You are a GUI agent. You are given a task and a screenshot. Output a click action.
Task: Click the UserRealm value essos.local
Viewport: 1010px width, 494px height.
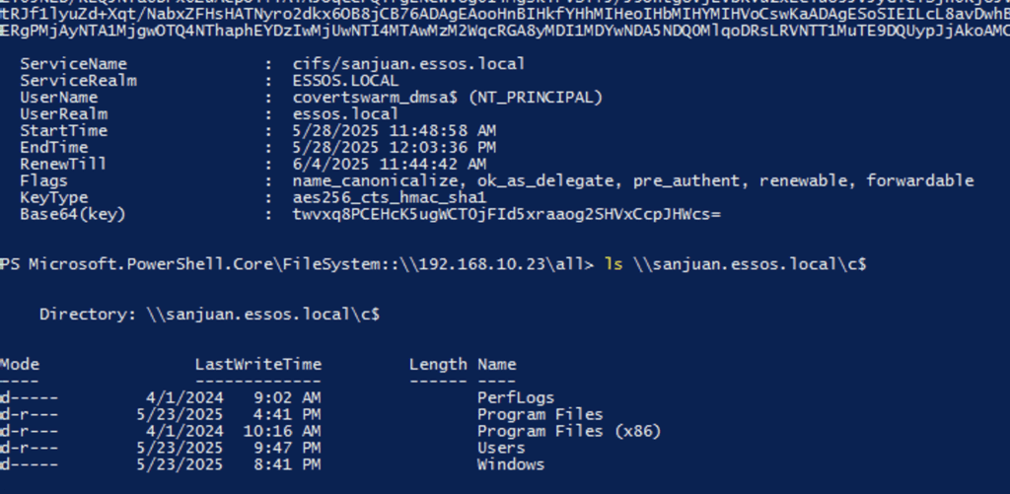coord(345,114)
